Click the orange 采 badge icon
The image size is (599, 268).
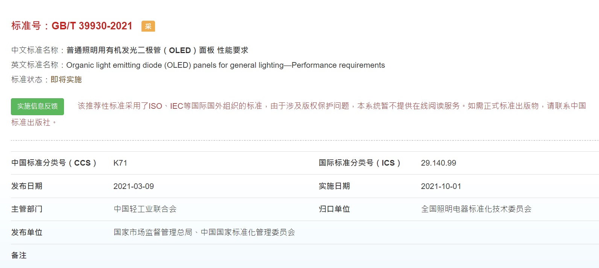point(148,26)
